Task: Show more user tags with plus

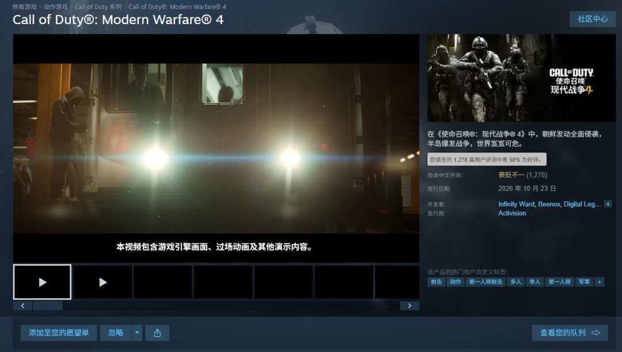Action: tap(599, 282)
